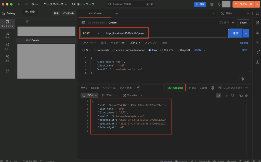Click the 新規 button
261x162 pixels.
[56, 13]
